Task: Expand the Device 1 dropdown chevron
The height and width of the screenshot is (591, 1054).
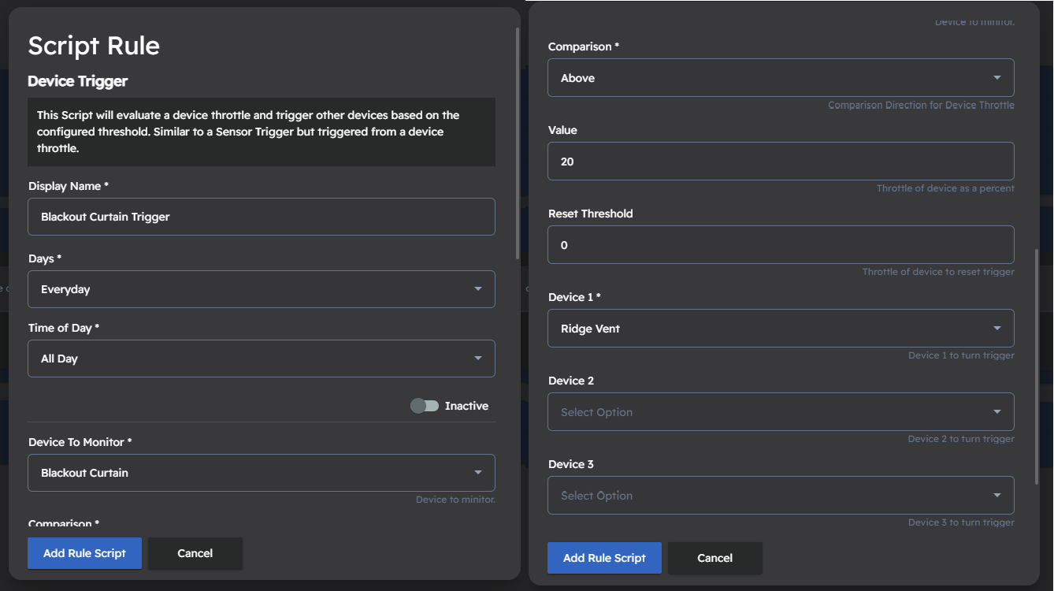Action: pyautogui.click(x=998, y=328)
